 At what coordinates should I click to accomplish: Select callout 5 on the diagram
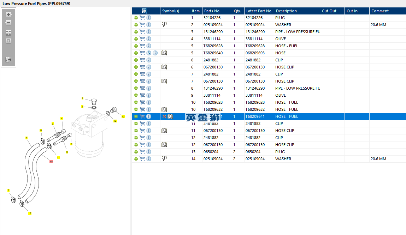pyautogui.click(x=27, y=138)
